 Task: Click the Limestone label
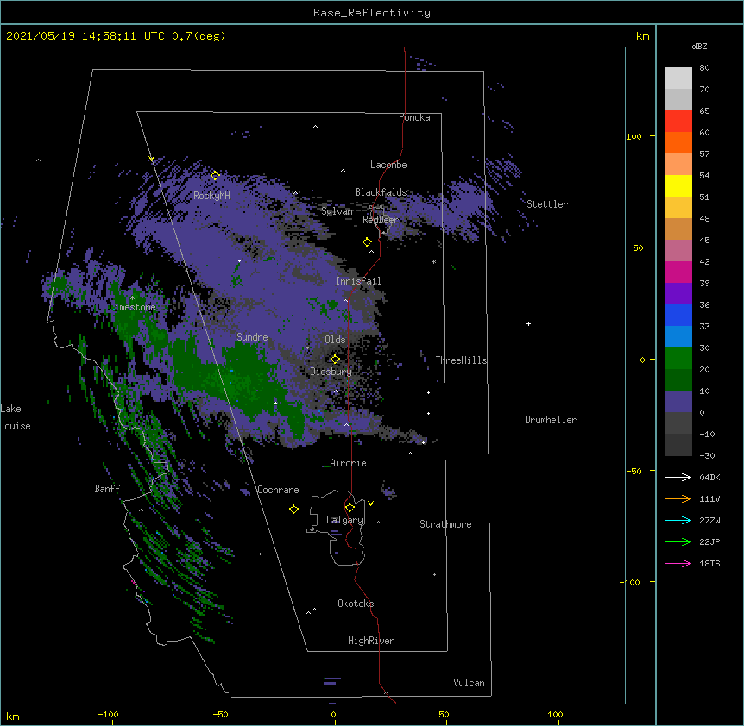(x=132, y=307)
